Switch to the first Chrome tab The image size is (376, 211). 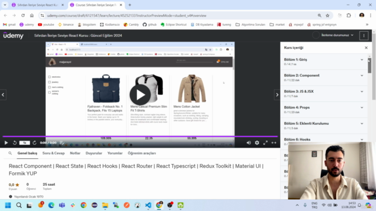click(38, 5)
